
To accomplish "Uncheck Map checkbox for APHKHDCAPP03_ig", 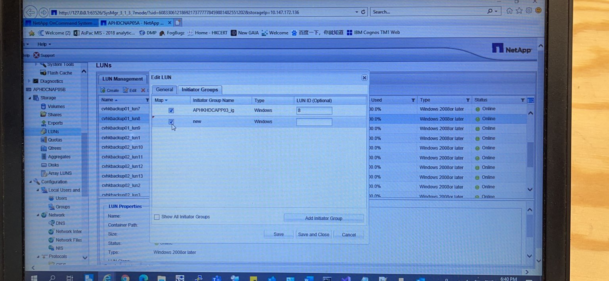I will tap(171, 110).
